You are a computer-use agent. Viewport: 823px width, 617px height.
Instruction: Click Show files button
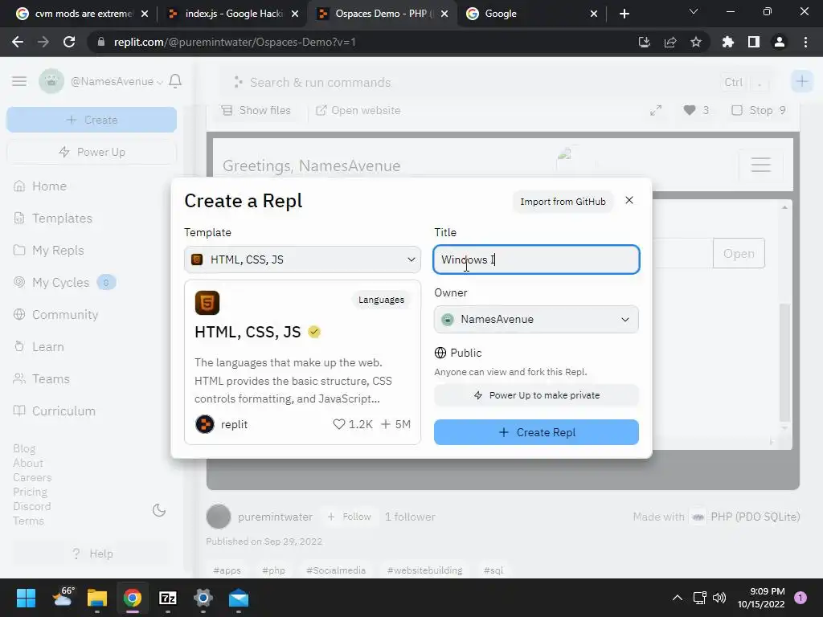256,111
